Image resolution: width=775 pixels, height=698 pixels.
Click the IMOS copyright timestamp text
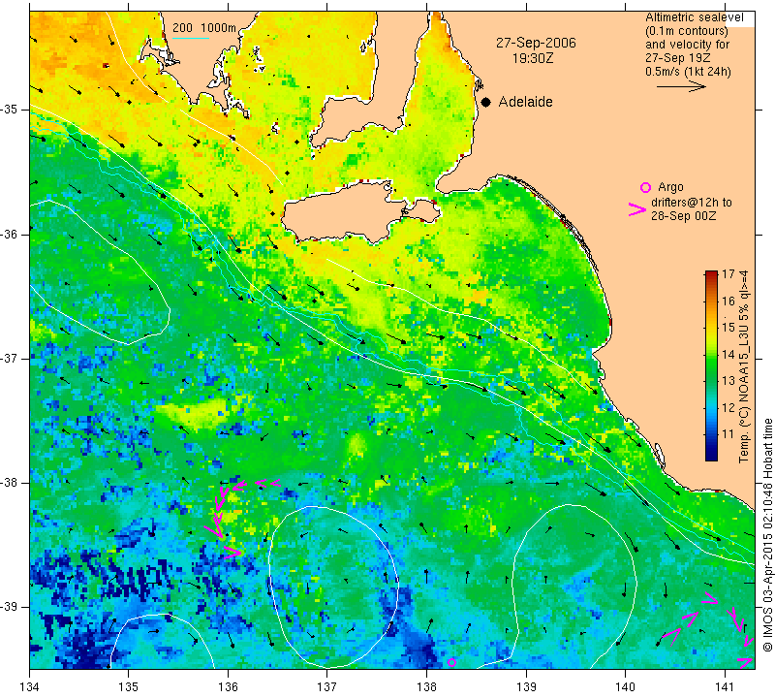click(767, 535)
